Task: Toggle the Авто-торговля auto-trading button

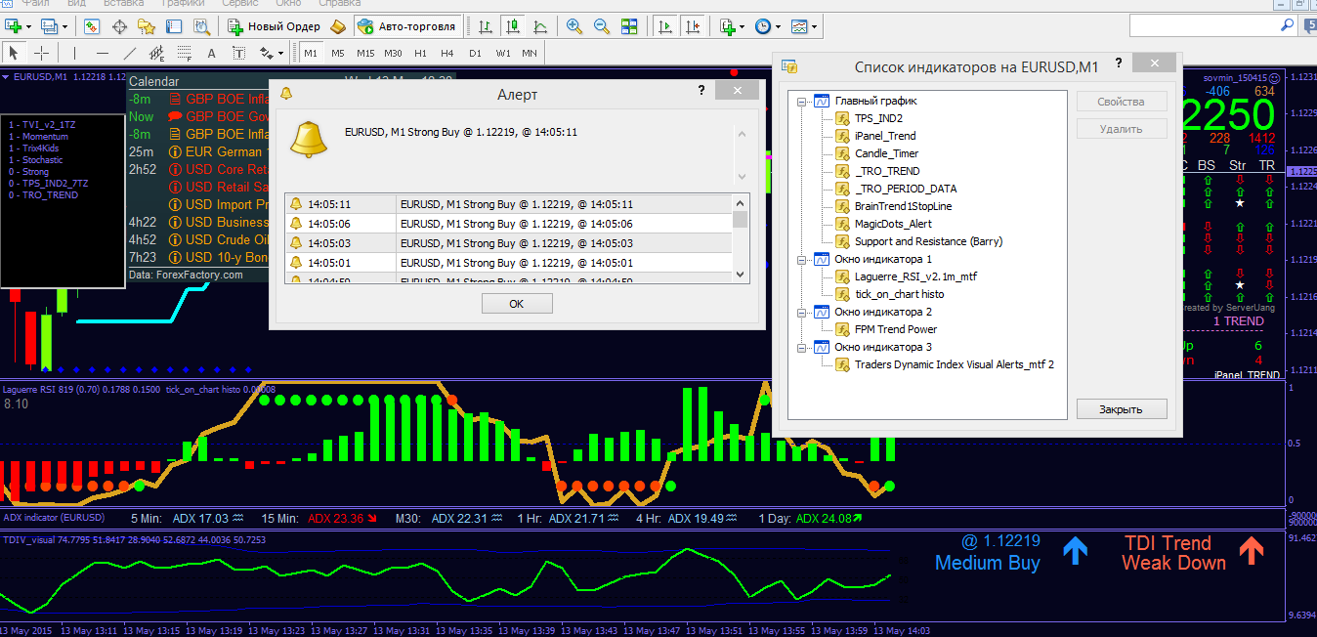Action: [x=408, y=26]
